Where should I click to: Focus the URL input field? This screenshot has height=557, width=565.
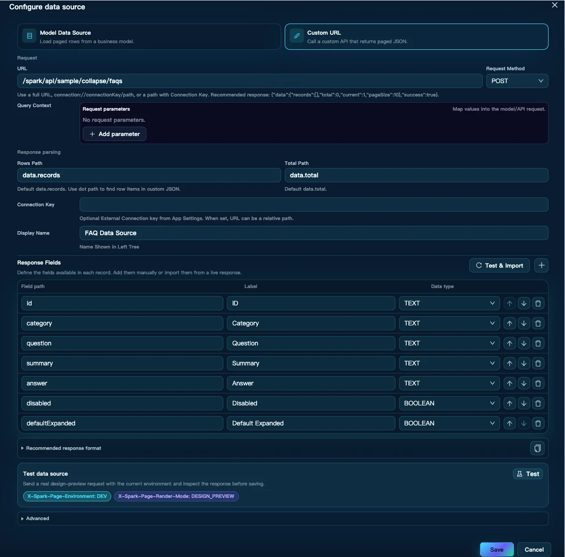point(250,81)
